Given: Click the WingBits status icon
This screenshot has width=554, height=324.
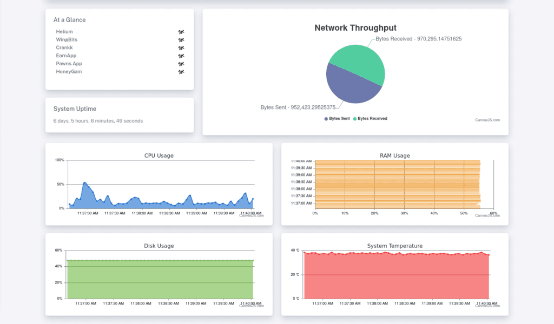Looking at the screenshot, I should (180, 39).
